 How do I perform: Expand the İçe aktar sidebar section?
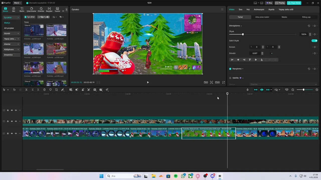click(x=11, y=17)
